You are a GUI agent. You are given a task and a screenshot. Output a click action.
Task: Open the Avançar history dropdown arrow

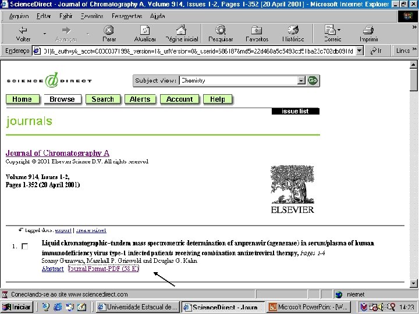click(88, 34)
